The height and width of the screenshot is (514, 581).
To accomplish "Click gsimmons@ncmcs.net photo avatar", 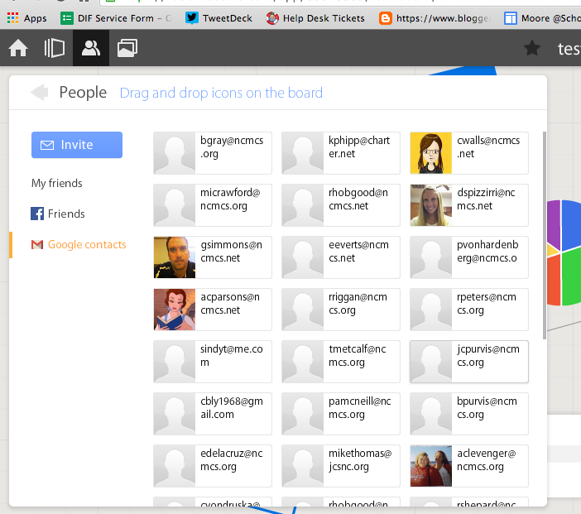I will click(x=175, y=257).
